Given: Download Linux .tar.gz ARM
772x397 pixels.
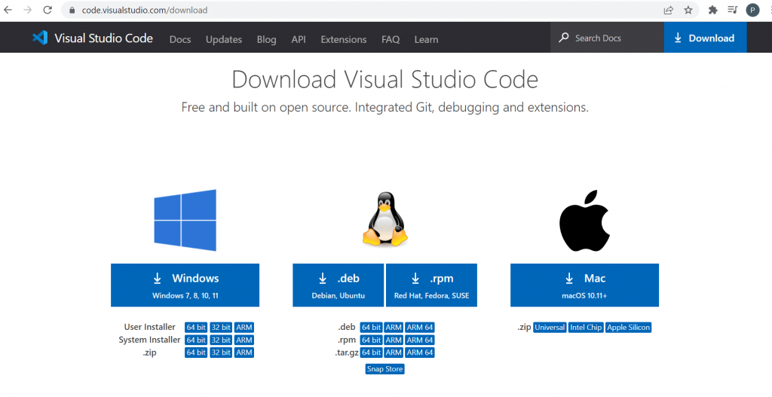Looking at the screenshot, I should pos(394,353).
